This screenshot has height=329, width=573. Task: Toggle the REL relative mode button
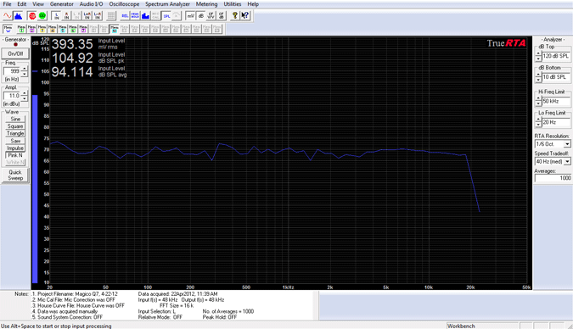pyautogui.click(x=125, y=16)
